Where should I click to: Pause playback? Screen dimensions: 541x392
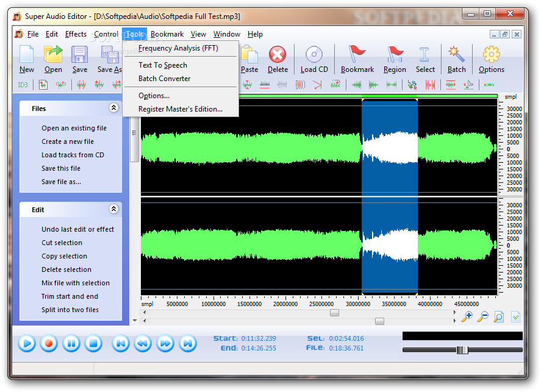tap(71, 343)
